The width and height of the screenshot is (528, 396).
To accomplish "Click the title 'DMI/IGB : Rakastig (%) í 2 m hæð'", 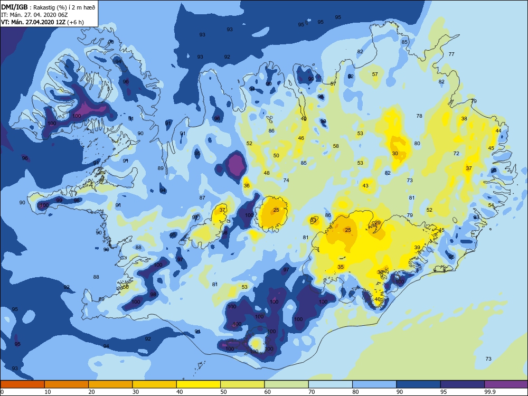I will click(48, 7).
